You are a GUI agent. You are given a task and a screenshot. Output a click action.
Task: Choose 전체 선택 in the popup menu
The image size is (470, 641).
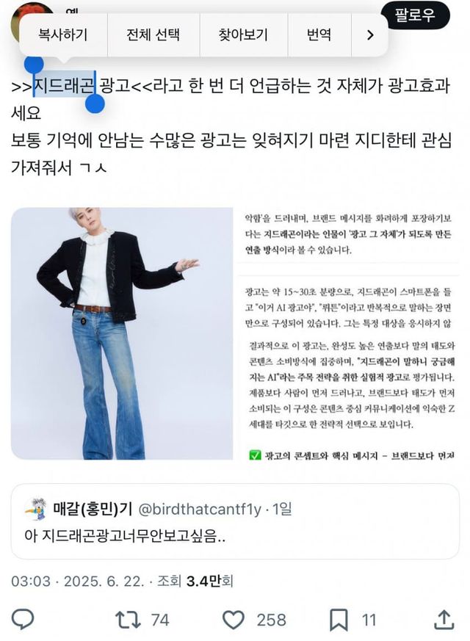pos(153,35)
